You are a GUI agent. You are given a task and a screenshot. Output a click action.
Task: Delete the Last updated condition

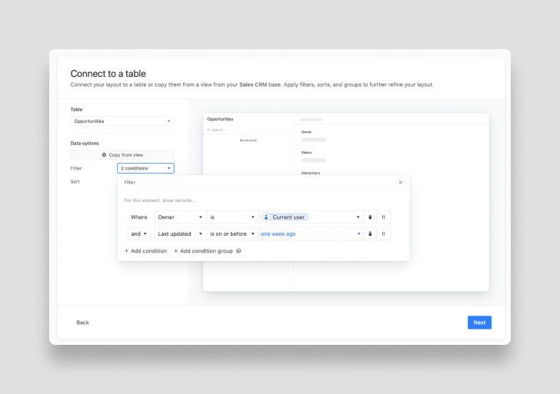pos(370,234)
